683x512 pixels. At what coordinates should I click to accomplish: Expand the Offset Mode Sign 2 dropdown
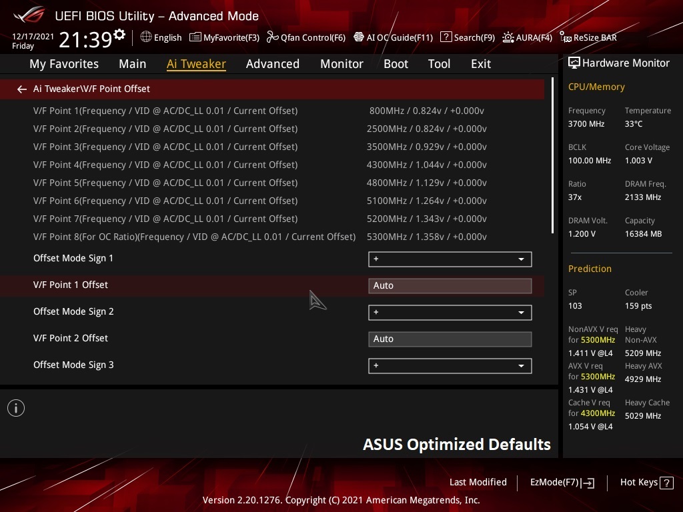point(450,312)
